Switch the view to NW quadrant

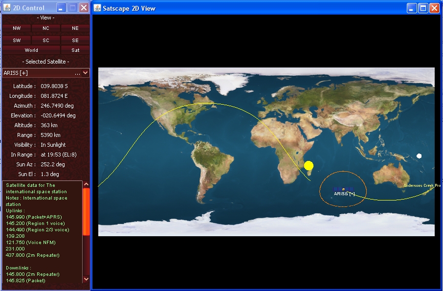click(17, 28)
